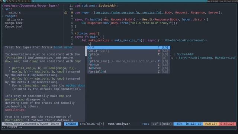238x134 pixels.
Task: Click the #[tokio::main] attribute
Action: pos(87,33)
